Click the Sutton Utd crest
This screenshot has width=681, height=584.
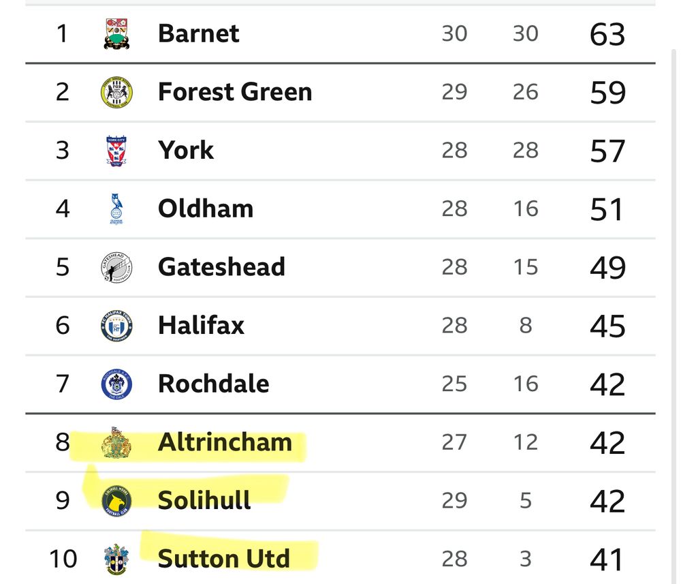coord(116,559)
